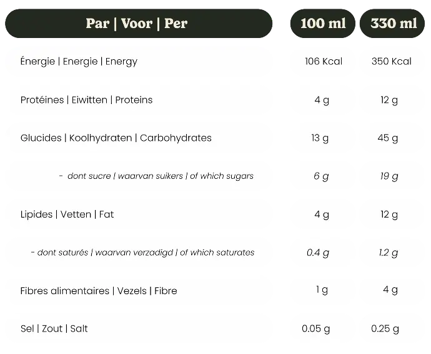Screen dimensions: 431x354
Task: Select the 45 g carbohydrates value
Action: [389, 138]
